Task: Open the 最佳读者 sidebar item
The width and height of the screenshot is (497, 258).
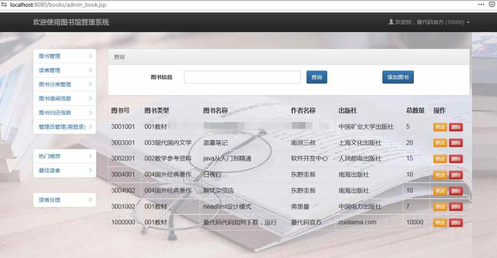Action: (65, 170)
